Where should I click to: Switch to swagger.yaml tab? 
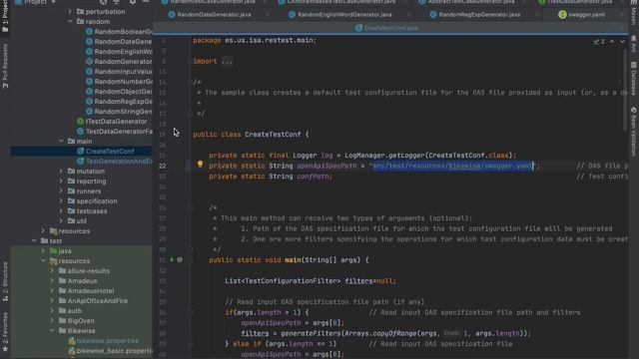(586, 15)
